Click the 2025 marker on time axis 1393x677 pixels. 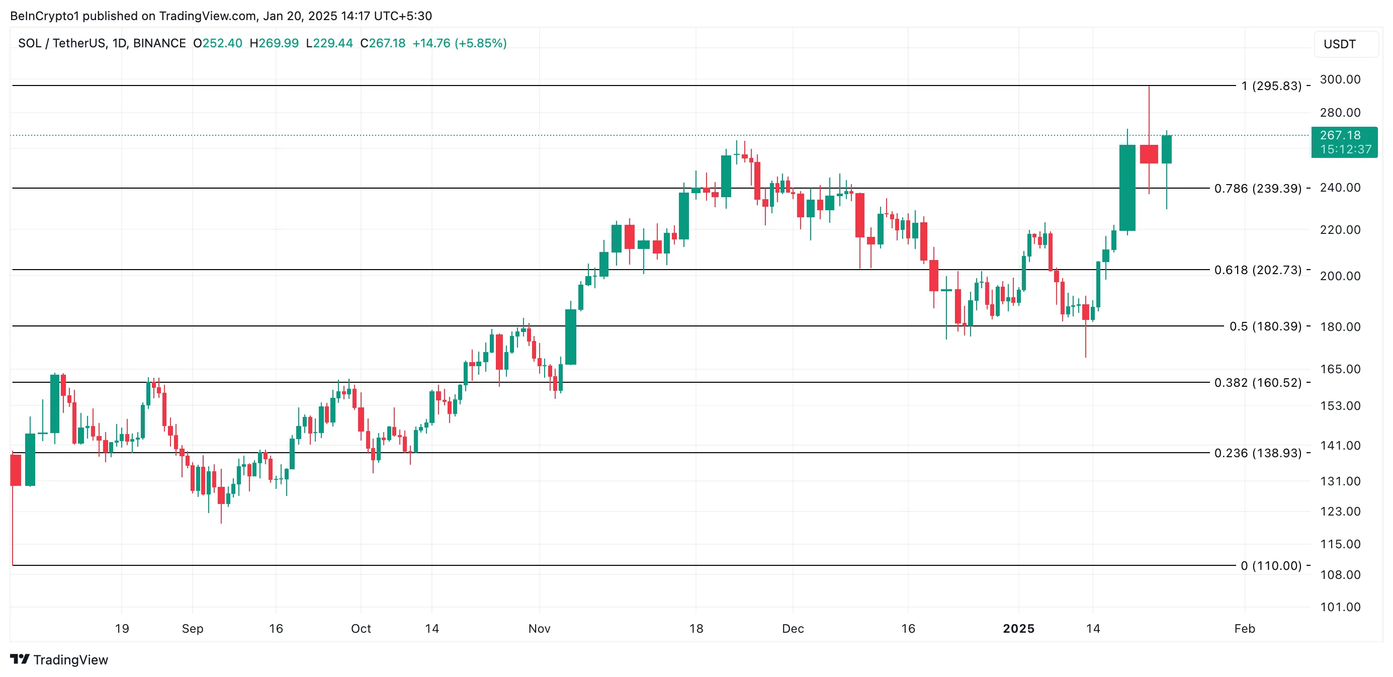pos(1018,628)
